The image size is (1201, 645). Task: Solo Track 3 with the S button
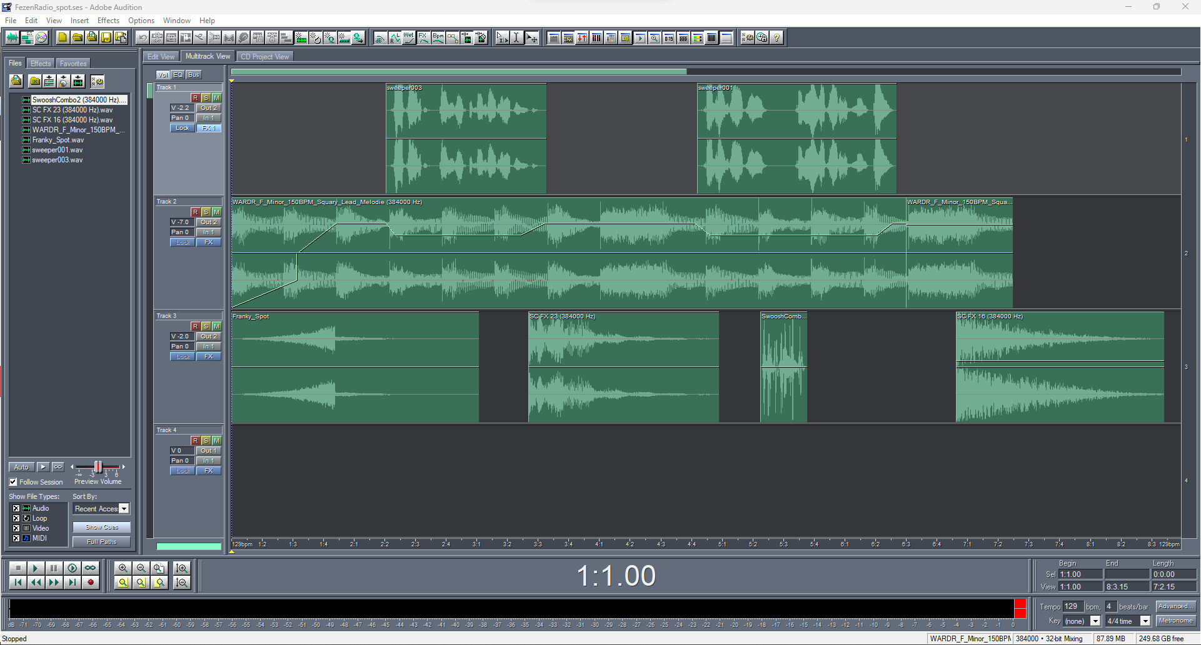(x=206, y=327)
